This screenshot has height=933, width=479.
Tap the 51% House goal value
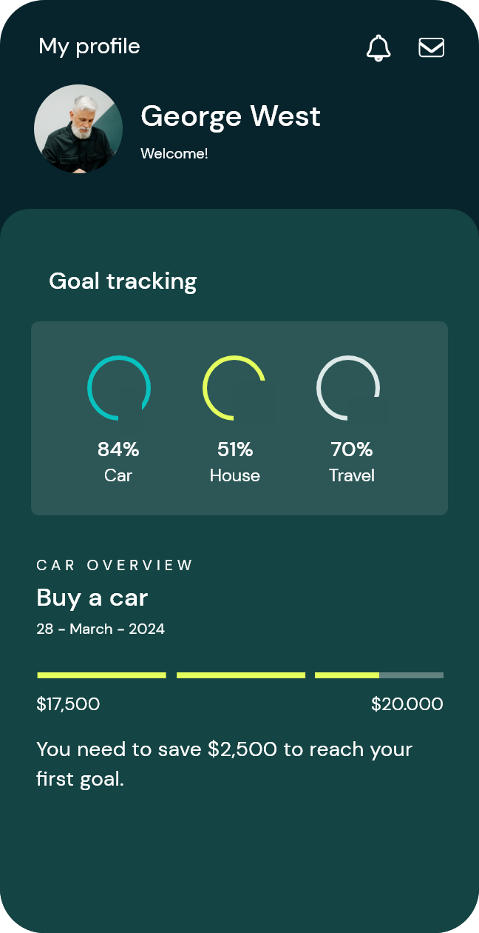point(235,449)
